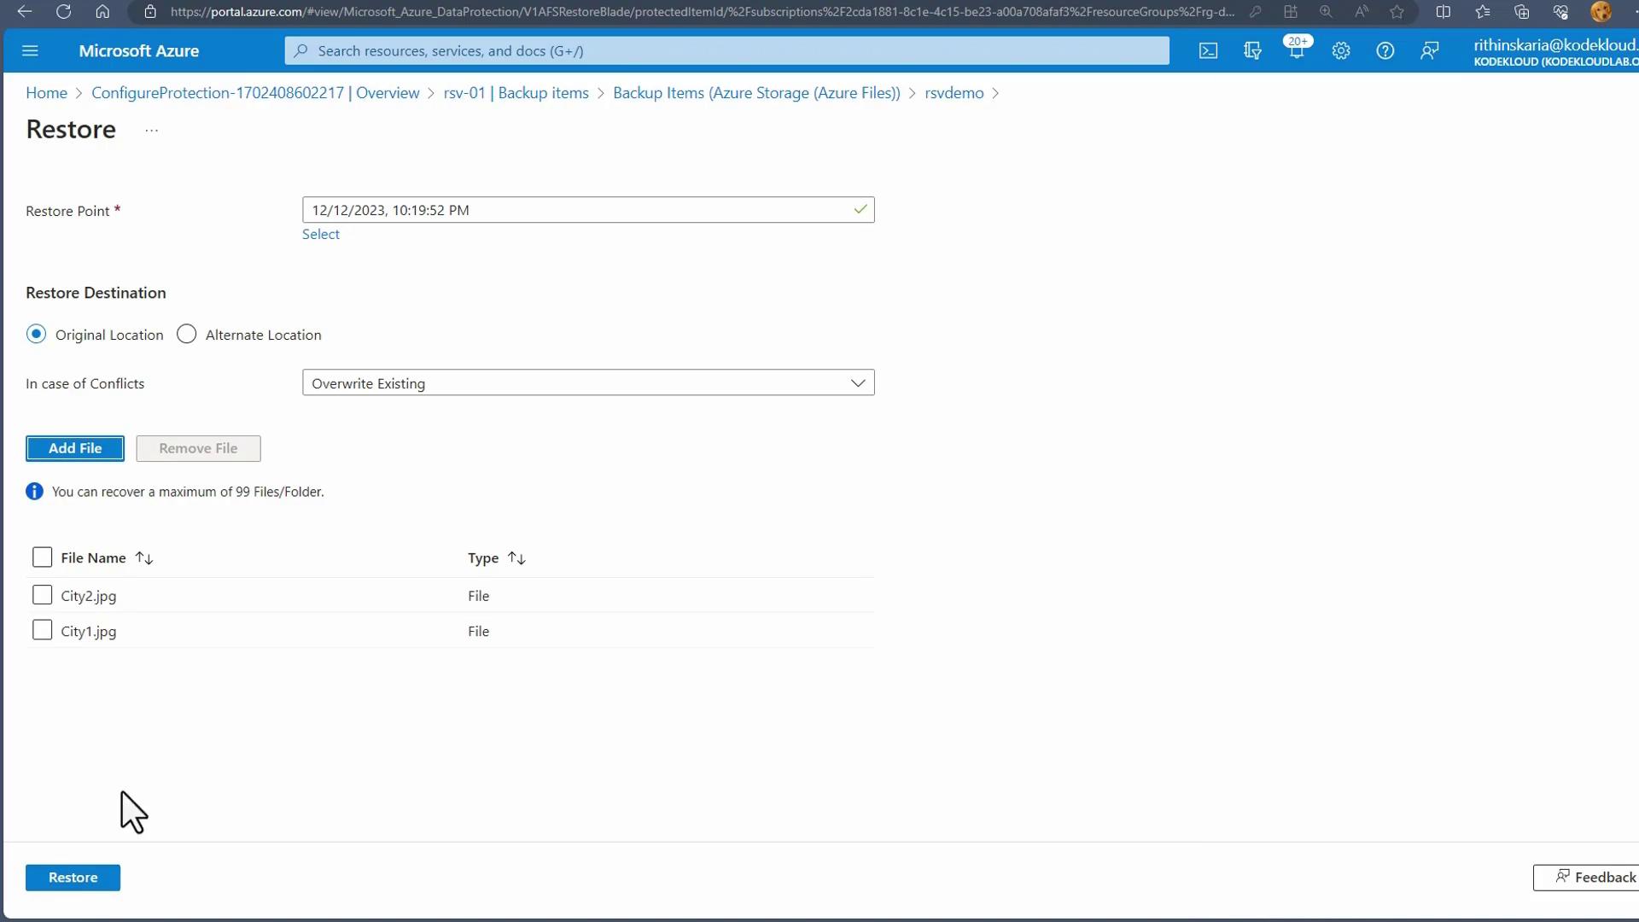Open the ellipsis menu next to Restore title
The image size is (1639, 922).
151,131
